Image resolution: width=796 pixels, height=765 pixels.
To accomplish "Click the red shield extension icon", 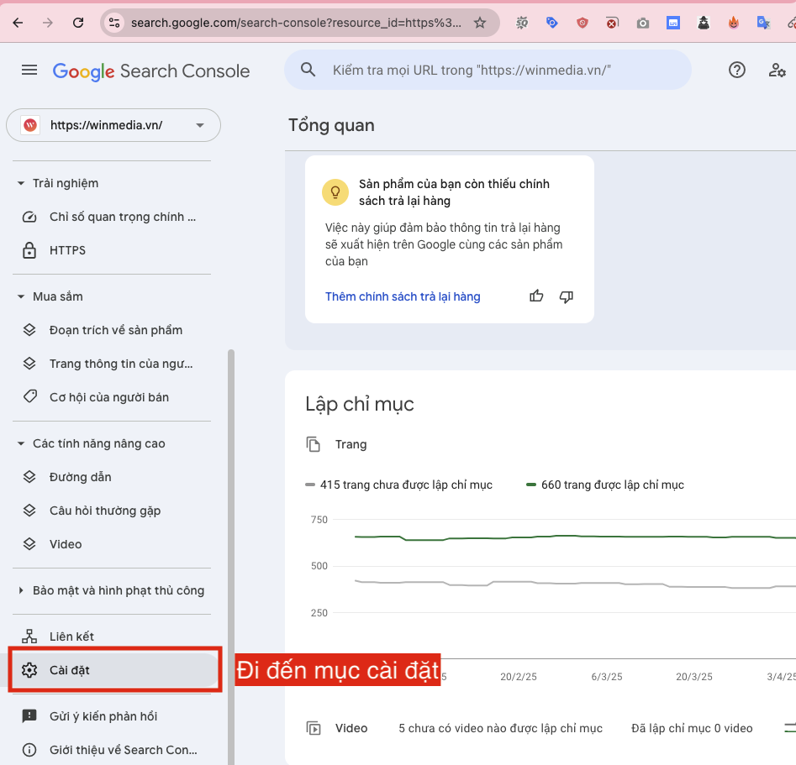I will [x=583, y=23].
